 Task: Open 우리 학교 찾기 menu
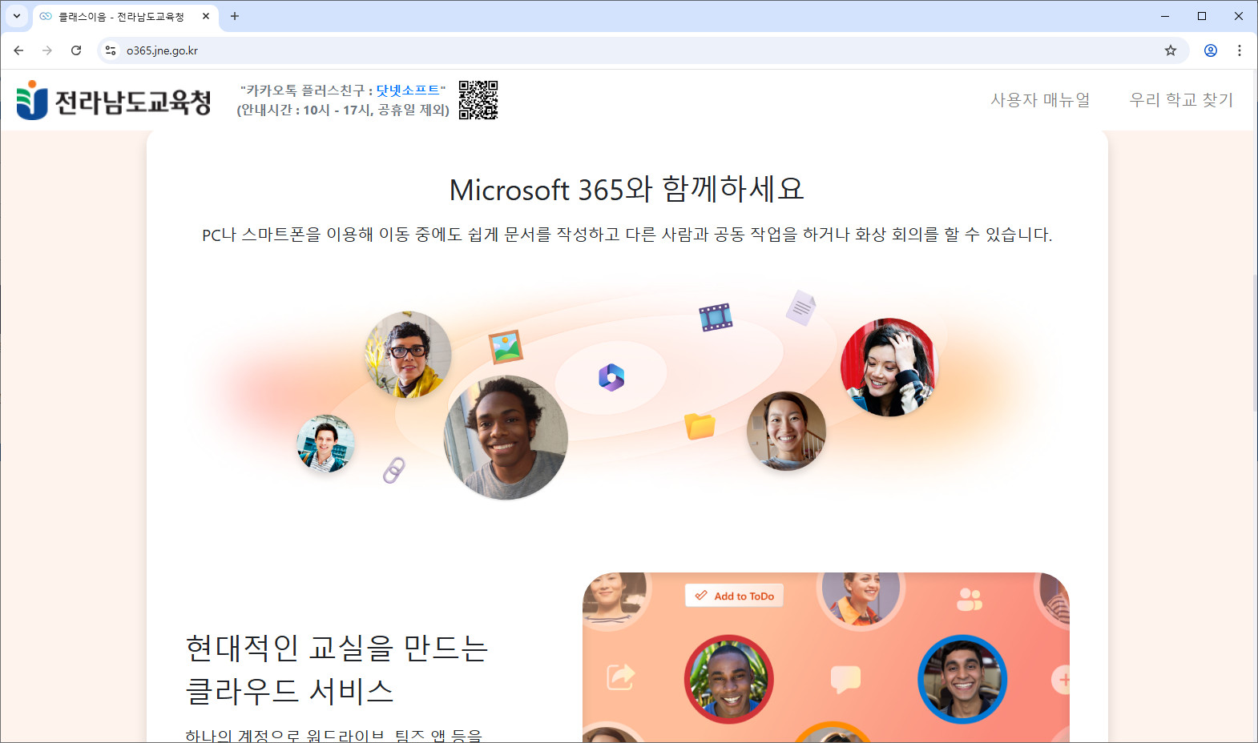click(x=1181, y=100)
